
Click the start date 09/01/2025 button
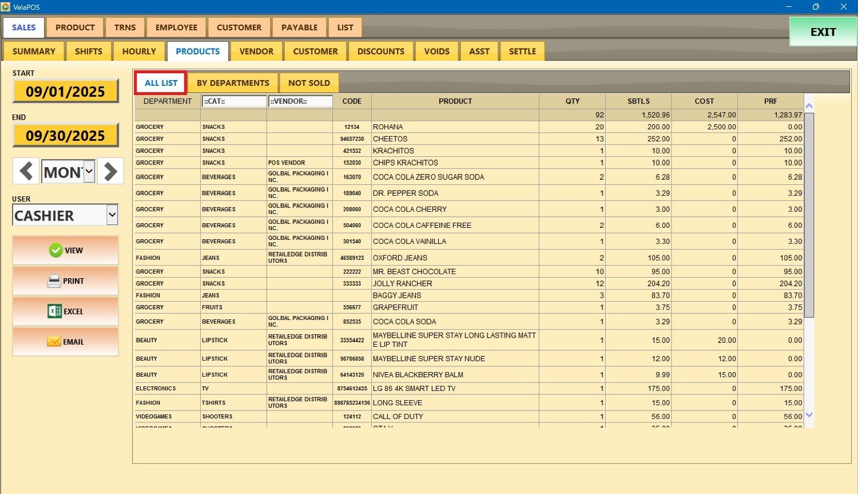[x=65, y=92]
